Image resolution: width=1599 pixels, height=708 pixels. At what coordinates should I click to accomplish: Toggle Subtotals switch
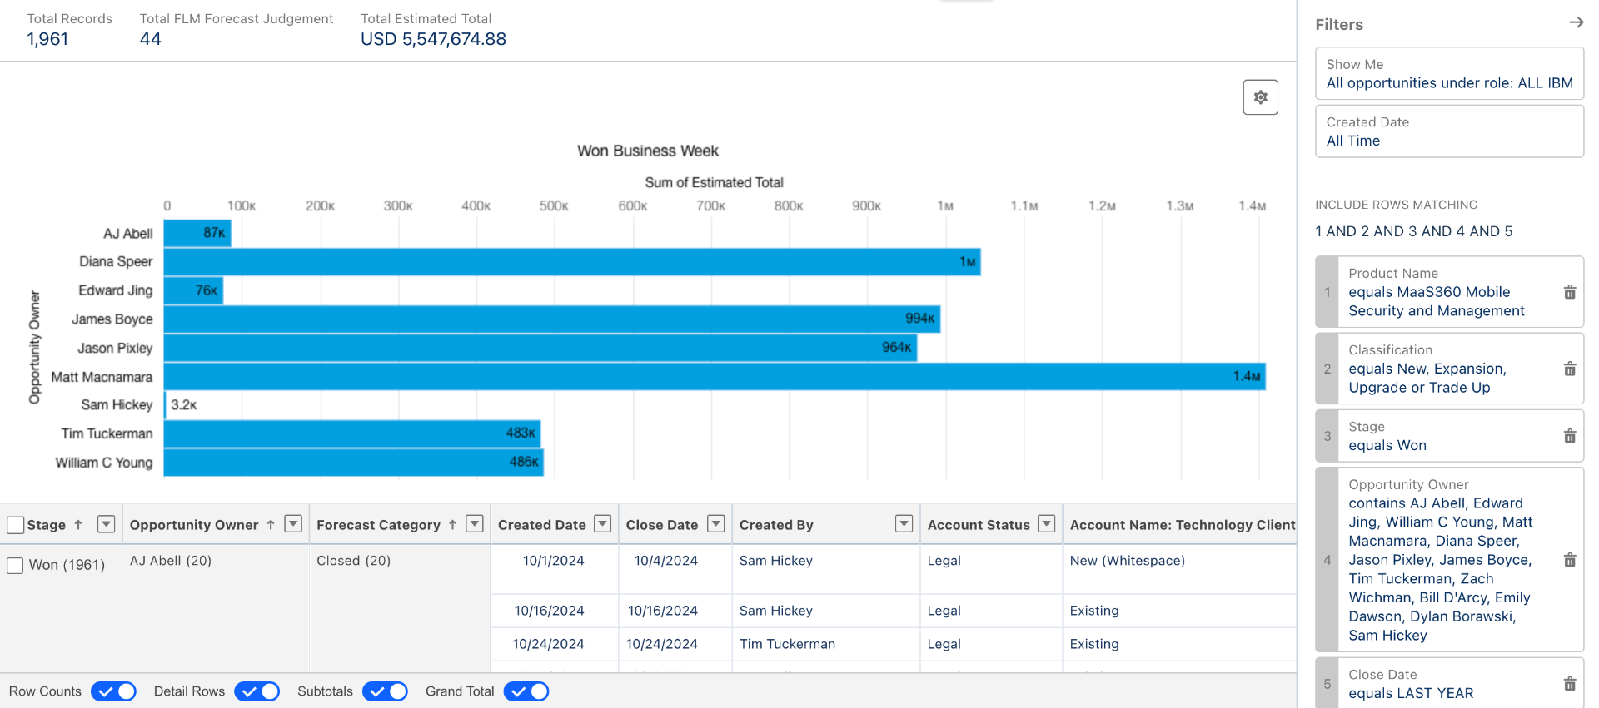tap(385, 691)
